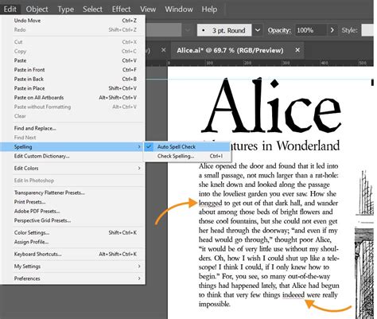This screenshot has height=319, width=377.
Task: Select Paste in Place
Action: tap(72, 88)
